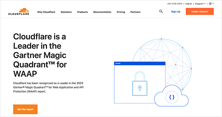Click the Log In link
This screenshot has width=222, height=117.
click(x=189, y=4)
